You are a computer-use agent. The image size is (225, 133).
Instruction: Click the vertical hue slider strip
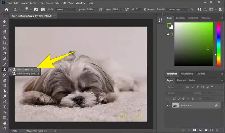(218, 44)
